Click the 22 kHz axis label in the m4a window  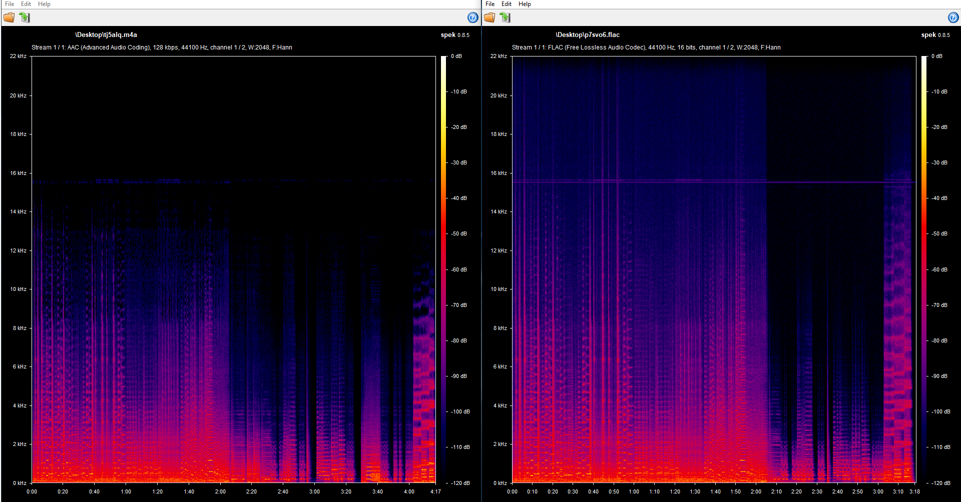[x=18, y=56]
